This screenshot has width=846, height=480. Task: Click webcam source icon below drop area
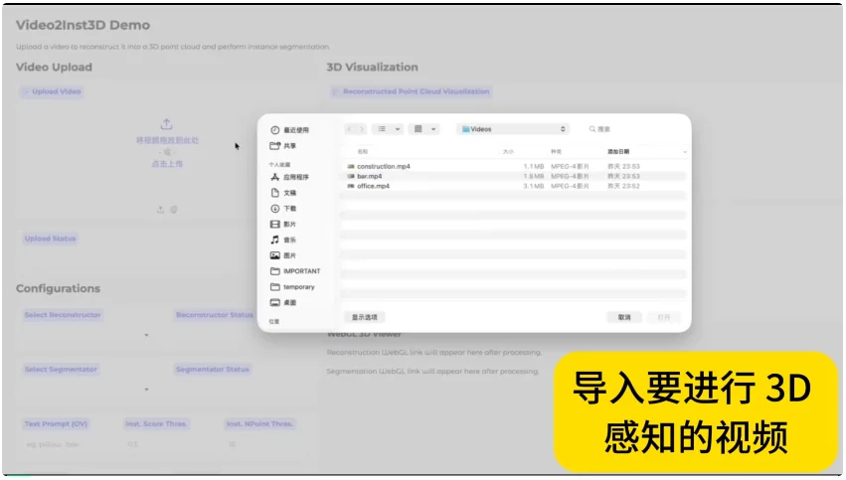173,210
